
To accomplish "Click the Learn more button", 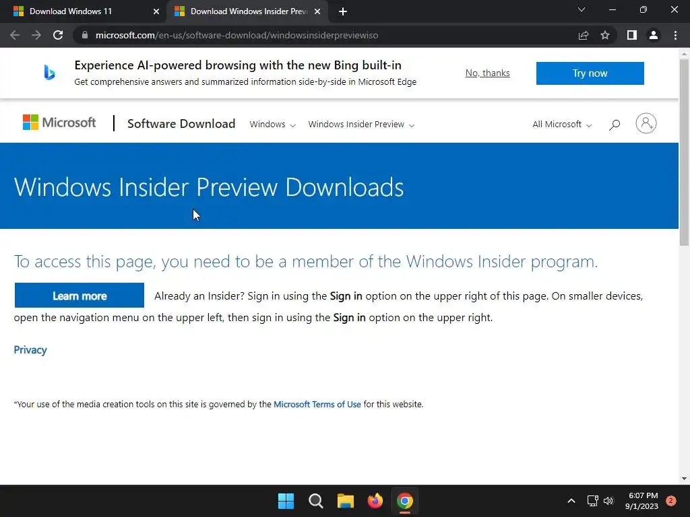I will coord(80,296).
